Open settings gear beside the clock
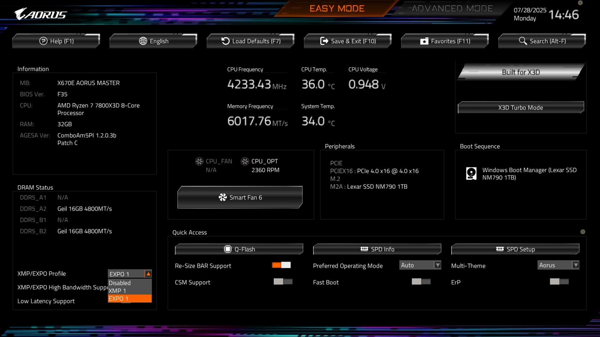This screenshot has height=337, width=600. (580, 3)
